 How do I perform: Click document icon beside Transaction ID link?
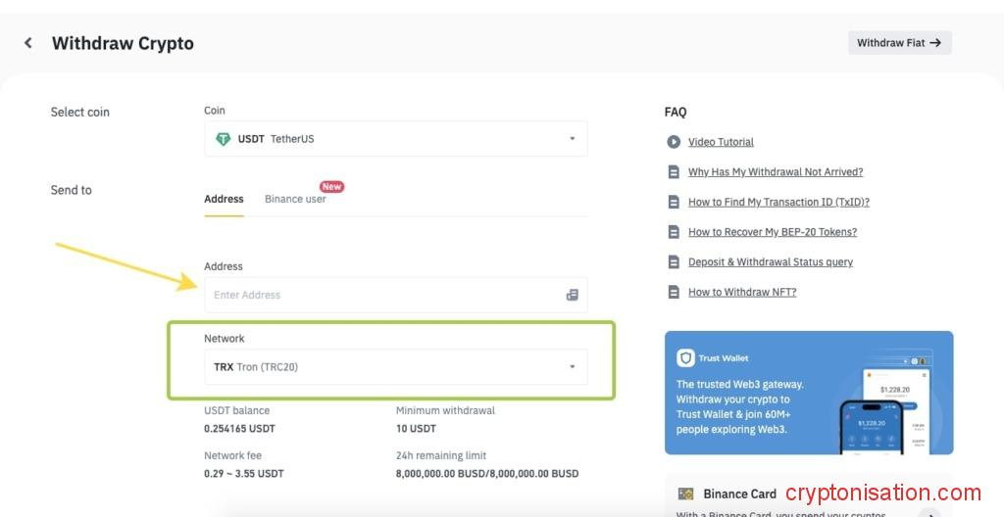[674, 202]
